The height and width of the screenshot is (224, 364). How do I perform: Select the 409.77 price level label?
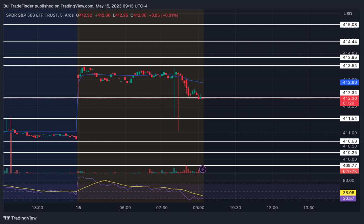point(349,165)
